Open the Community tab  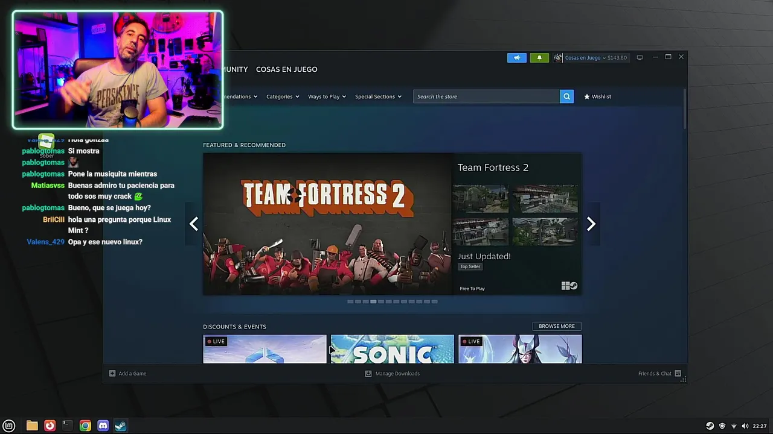(x=236, y=69)
